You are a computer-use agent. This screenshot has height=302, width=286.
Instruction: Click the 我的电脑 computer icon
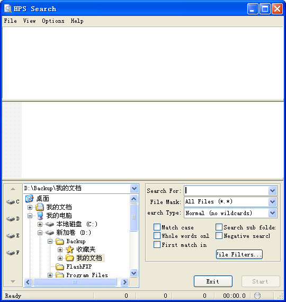[40, 216]
